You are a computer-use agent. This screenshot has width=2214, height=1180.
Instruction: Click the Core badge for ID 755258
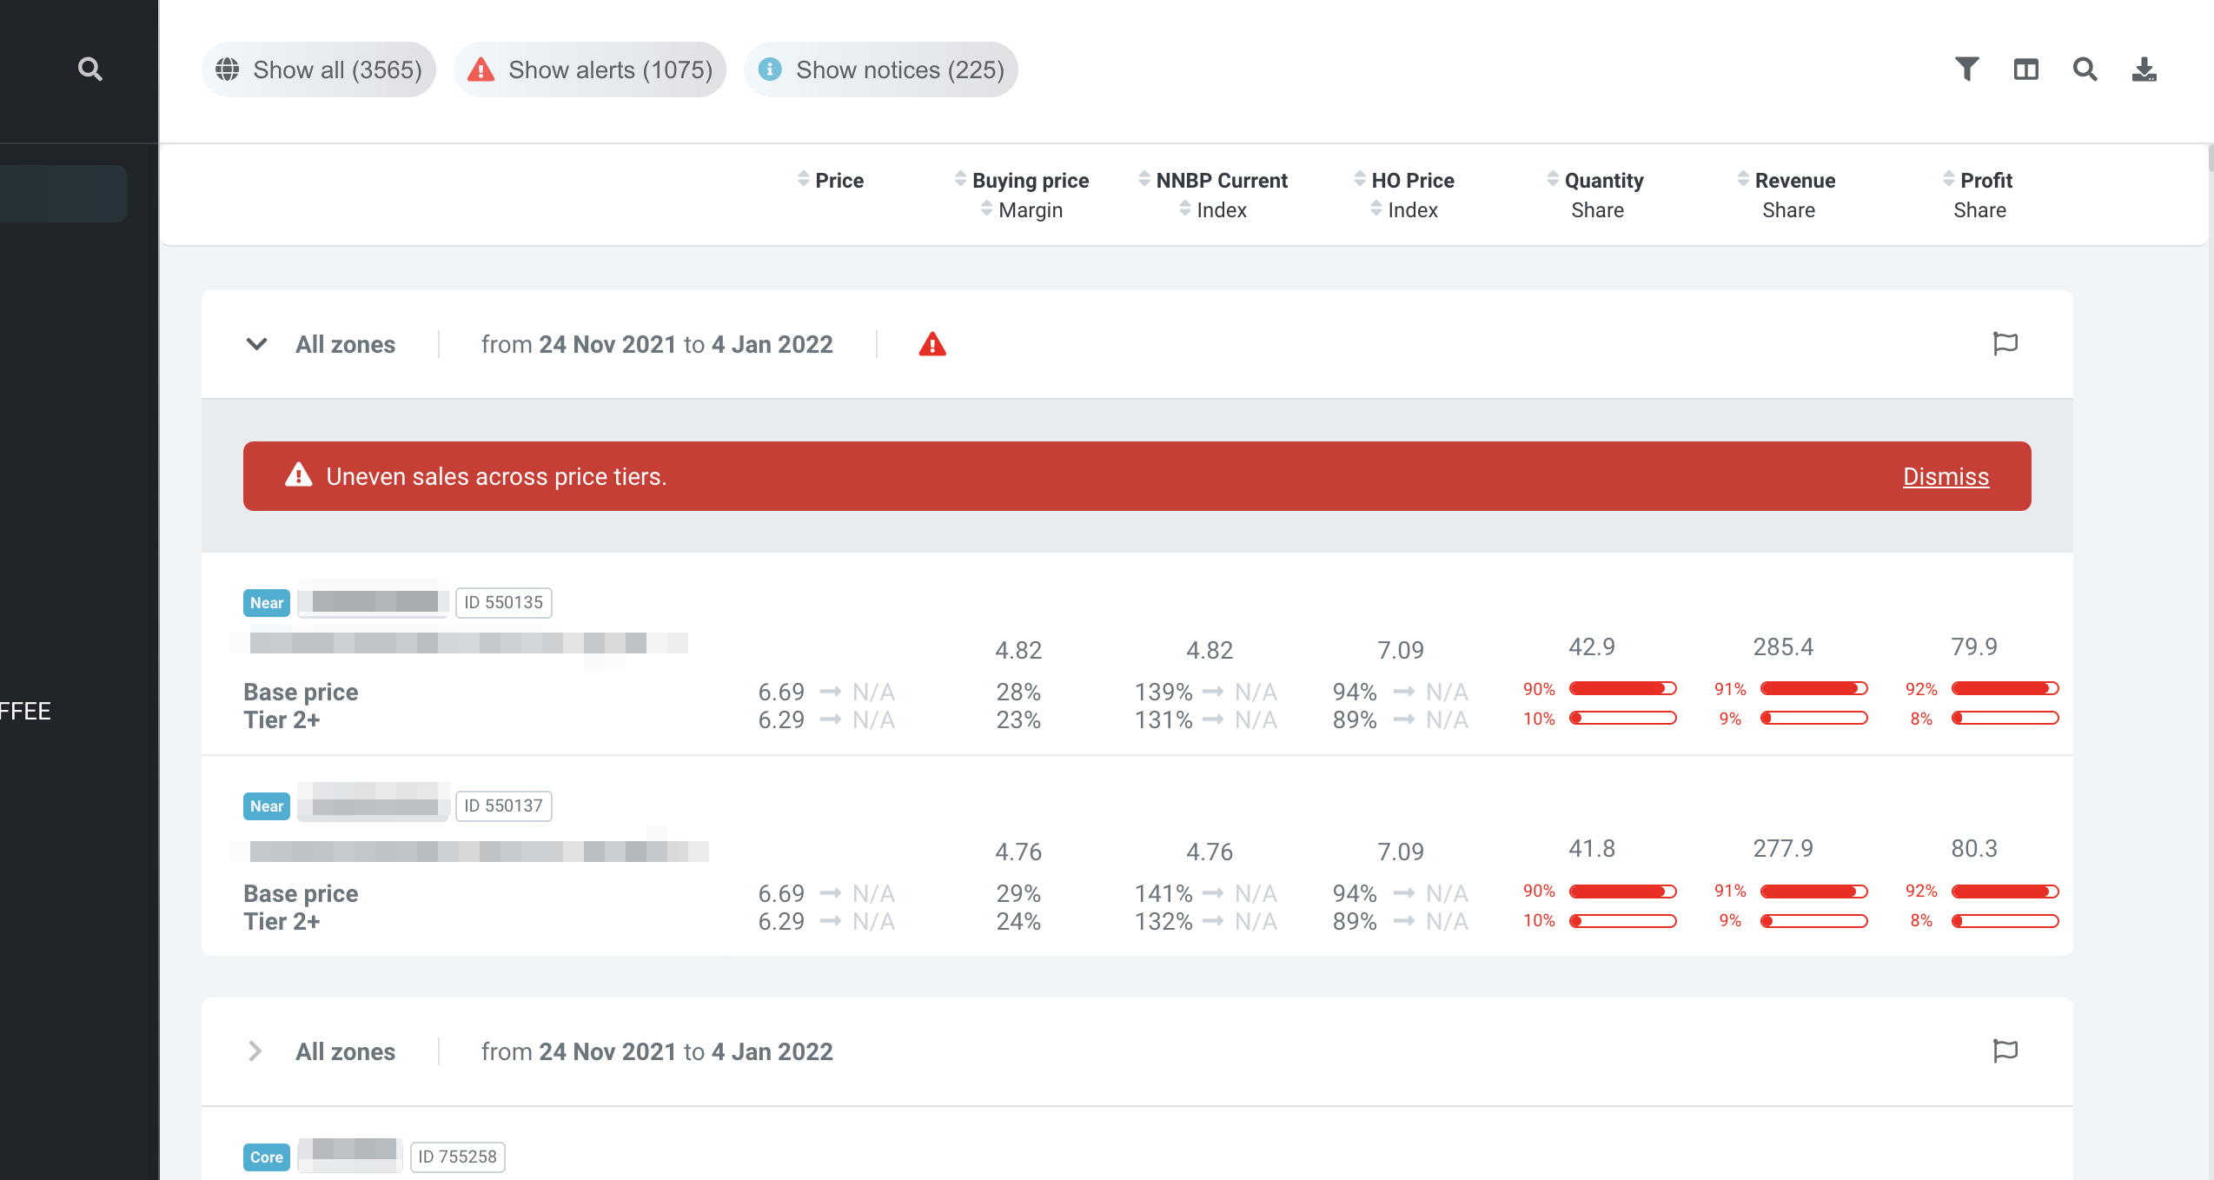coord(267,1157)
